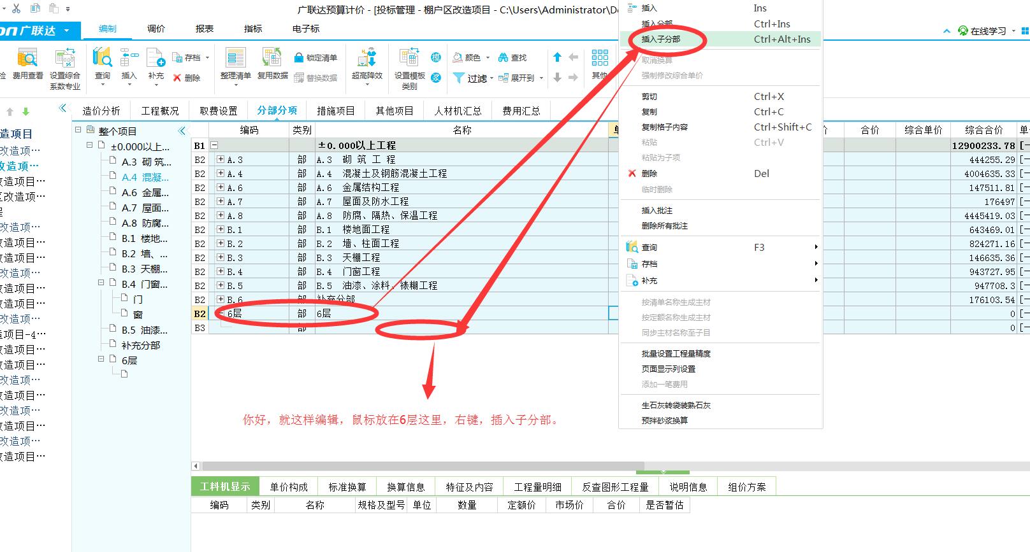Click the gray move-down arrow in toolbar
Viewport: 1030px width, 552px height.
click(557, 78)
